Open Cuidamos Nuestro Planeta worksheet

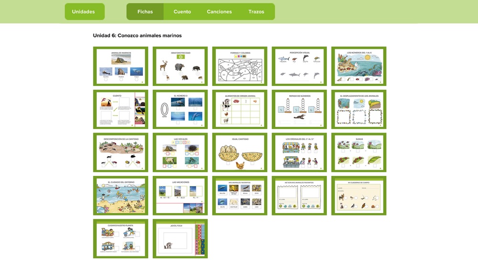coord(121,239)
